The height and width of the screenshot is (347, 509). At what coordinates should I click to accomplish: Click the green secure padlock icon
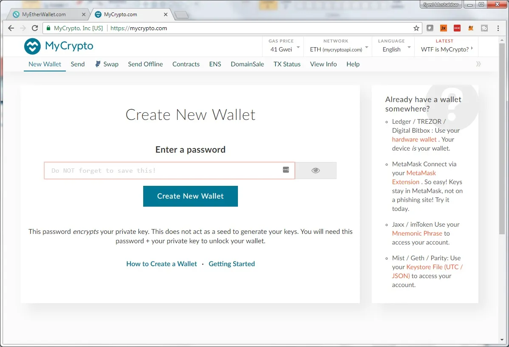(48, 28)
